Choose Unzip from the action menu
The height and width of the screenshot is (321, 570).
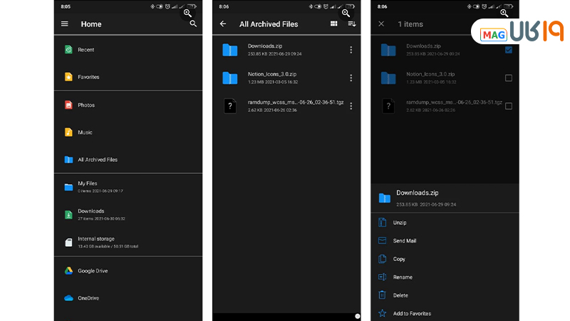400,223
